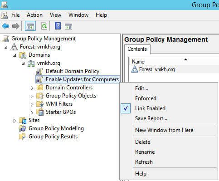Toggle the Link Enabled checkmark
The height and width of the screenshot is (181, 219).
pos(126,108)
